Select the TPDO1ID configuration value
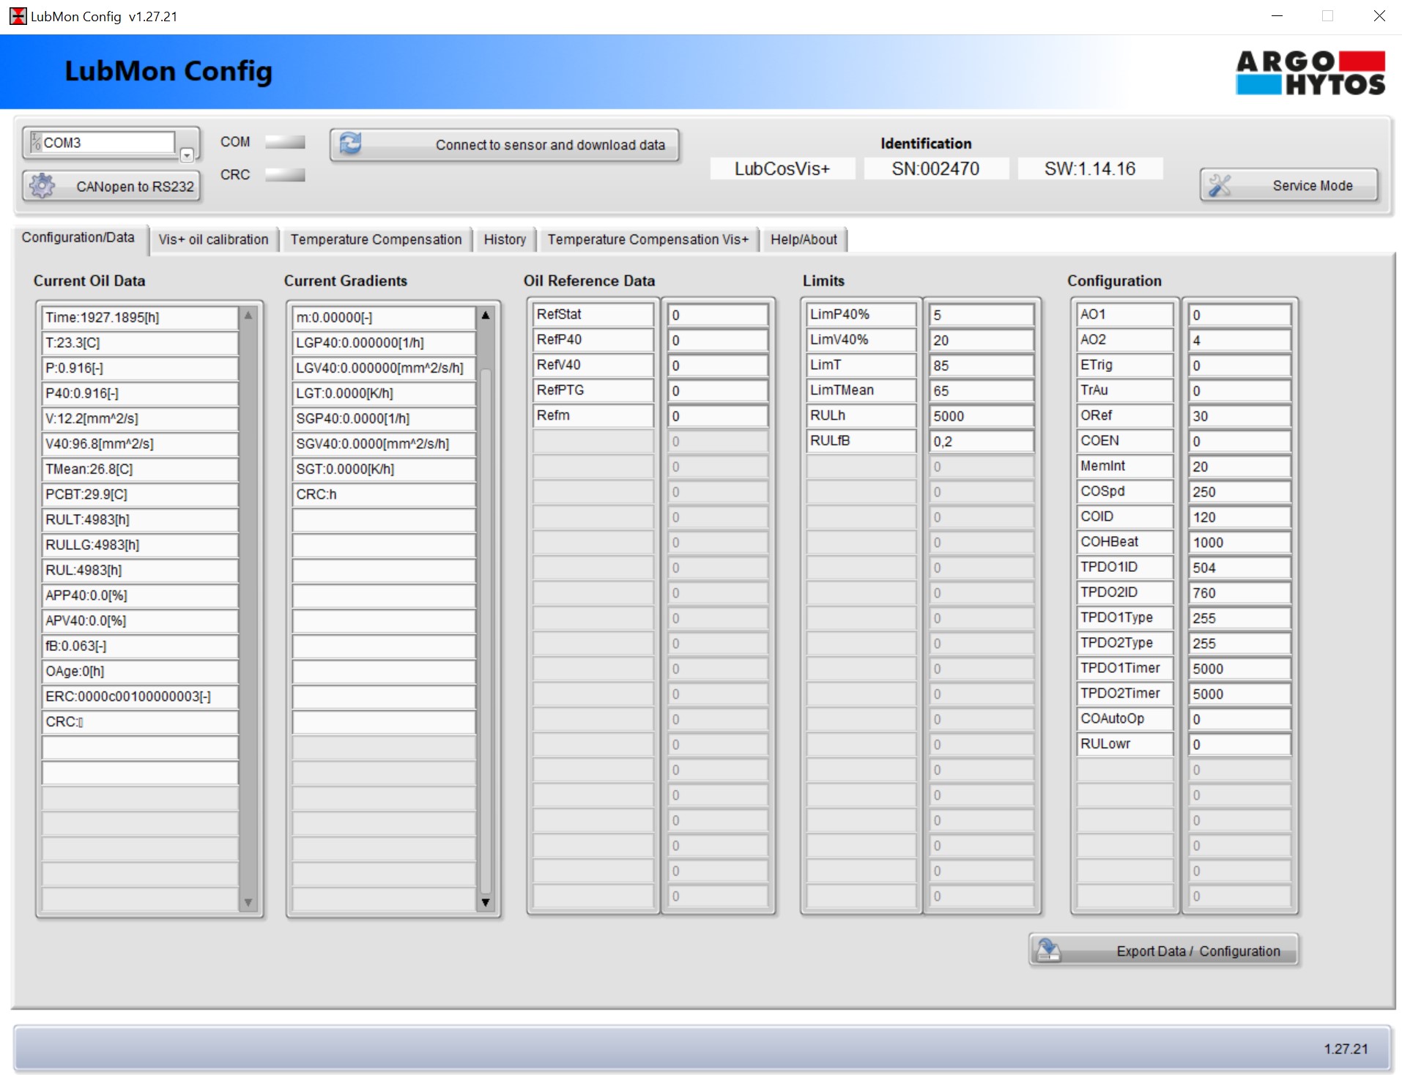Screen dimensions: 1402x1075 pos(1238,567)
